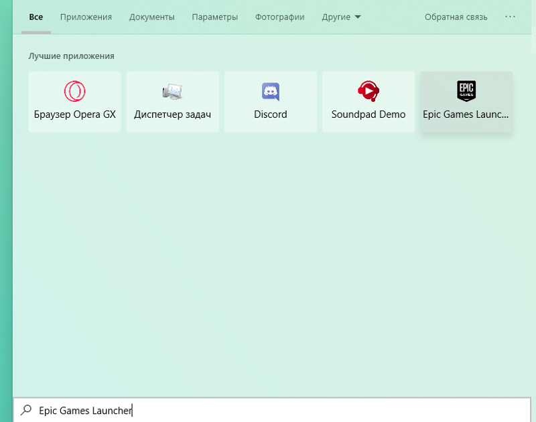Click the search field containing Epic Games Launcher
This screenshot has height=422, width=536.
pos(272,410)
